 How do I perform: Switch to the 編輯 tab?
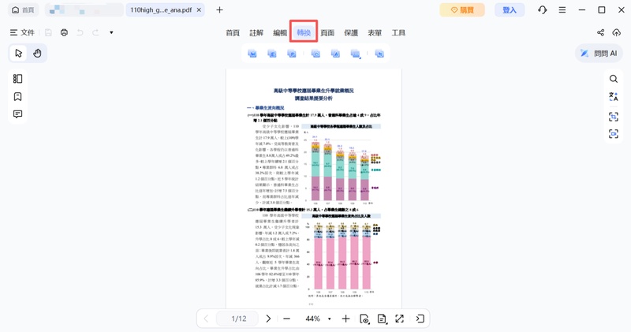coord(280,33)
